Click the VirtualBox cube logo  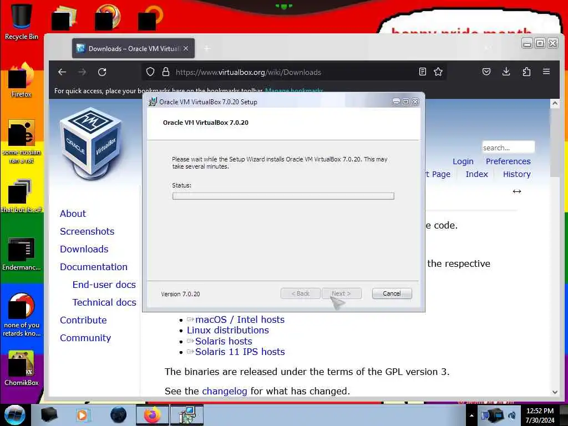click(x=91, y=144)
